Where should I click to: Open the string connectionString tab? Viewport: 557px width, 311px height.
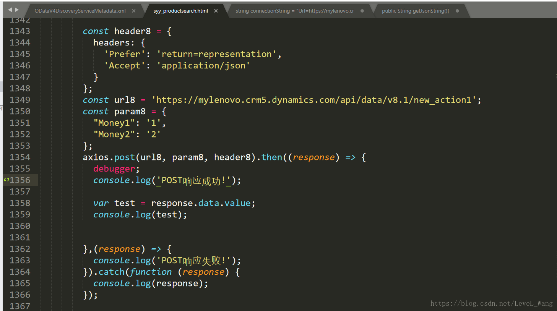click(x=295, y=11)
